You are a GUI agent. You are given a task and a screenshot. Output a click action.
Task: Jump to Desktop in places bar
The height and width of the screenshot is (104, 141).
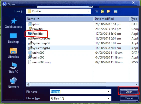tap(13, 38)
